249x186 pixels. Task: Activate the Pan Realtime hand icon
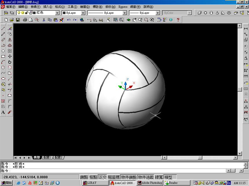tap(134, 20)
